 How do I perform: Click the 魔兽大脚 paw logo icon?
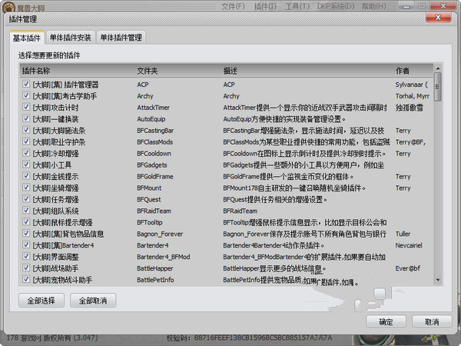tap(8, 6)
